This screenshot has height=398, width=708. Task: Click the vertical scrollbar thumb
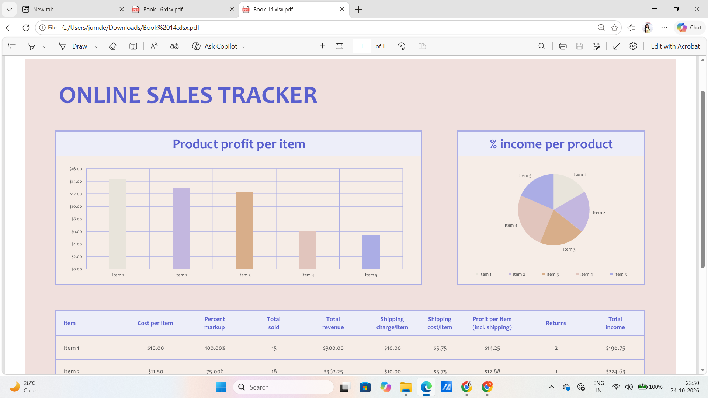(702, 179)
